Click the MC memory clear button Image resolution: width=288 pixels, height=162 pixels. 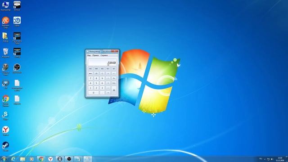tap(90, 69)
